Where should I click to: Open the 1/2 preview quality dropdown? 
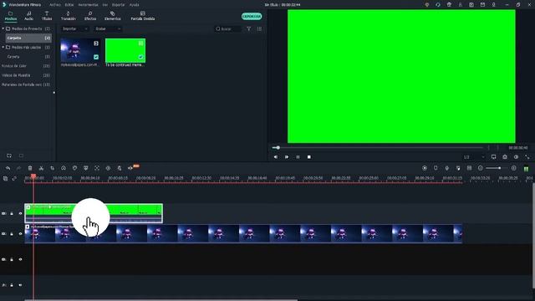[x=474, y=157]
